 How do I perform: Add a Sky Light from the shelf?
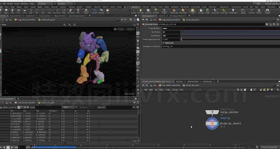(x=201, y=11)
